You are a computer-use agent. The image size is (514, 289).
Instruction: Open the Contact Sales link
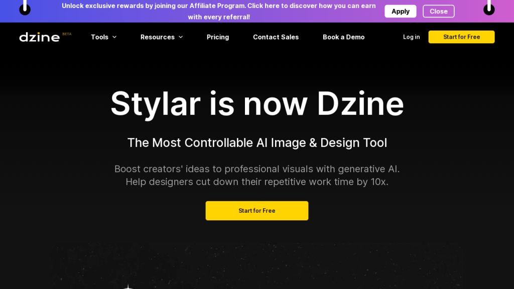tap(276, 37)
